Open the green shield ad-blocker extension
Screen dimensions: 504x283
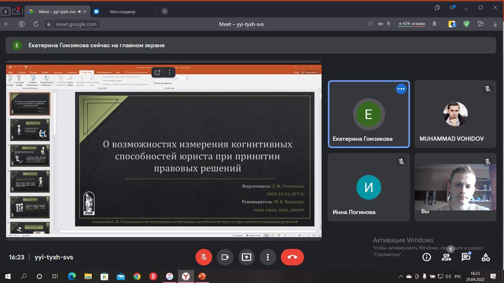click(467, 24)
